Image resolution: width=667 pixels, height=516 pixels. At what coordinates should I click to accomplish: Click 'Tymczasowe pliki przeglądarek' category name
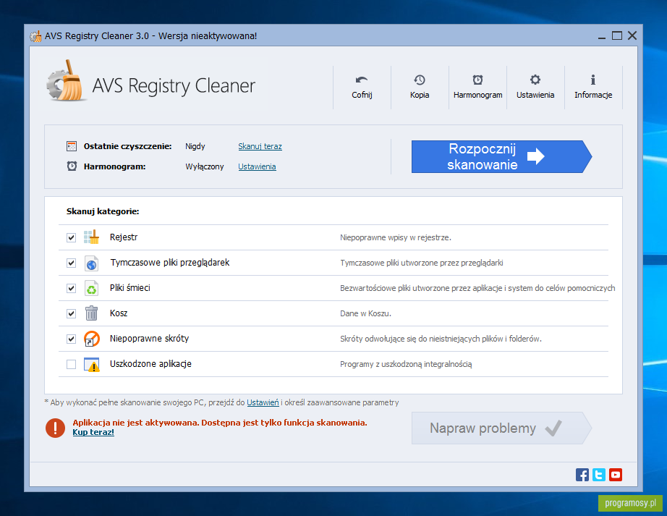point(170,263)
